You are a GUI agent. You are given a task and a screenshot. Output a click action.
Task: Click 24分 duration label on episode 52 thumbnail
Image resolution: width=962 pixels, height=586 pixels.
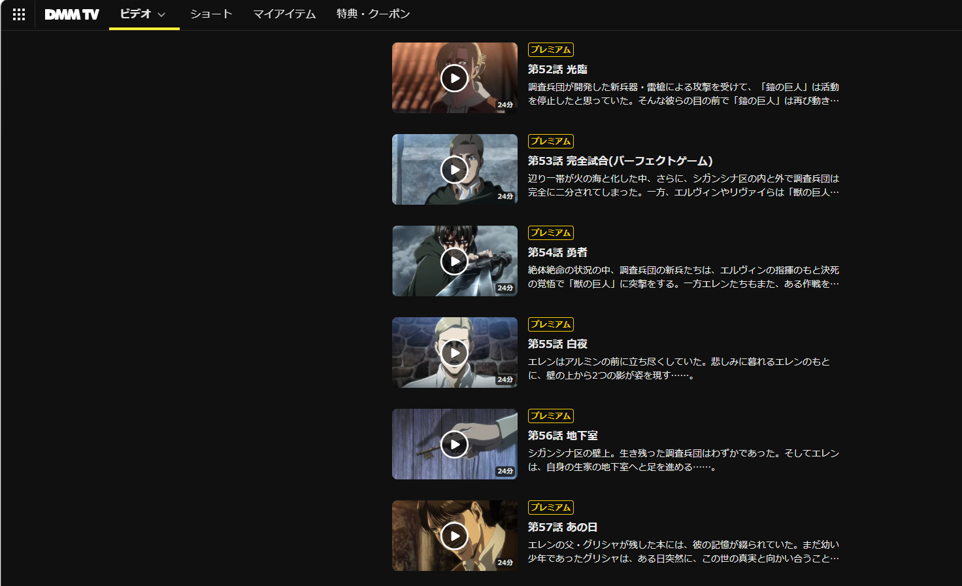point(505,105)
